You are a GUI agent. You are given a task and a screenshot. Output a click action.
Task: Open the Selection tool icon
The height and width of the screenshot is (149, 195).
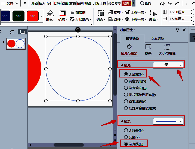pyautogui.click(x=153, y=13)
